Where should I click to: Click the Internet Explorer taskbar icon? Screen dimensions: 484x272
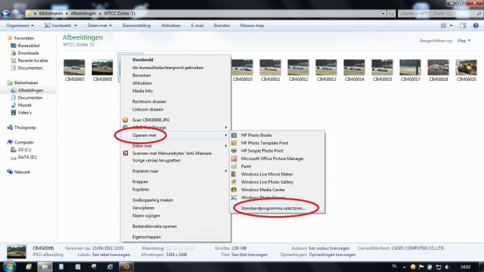(110, 266)
